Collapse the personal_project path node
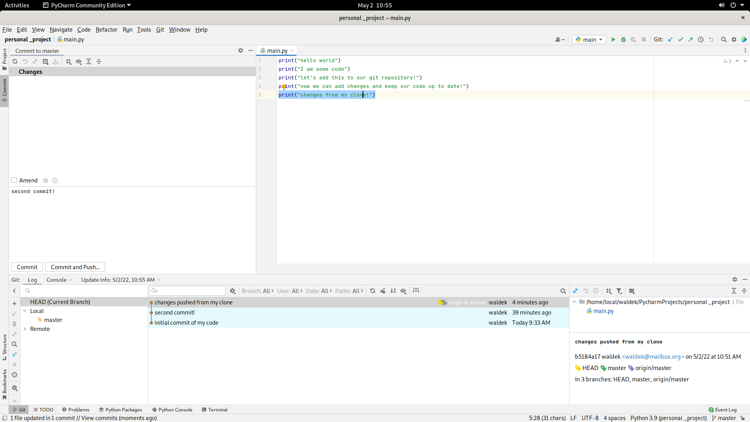The height and width of the screenshot is (422, 750). coord(574,302)
